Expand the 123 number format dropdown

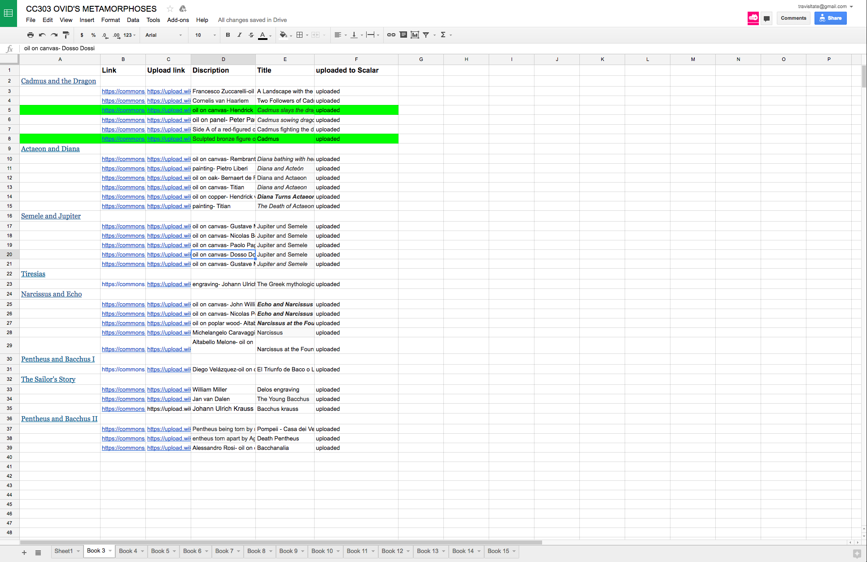(129, 35)
